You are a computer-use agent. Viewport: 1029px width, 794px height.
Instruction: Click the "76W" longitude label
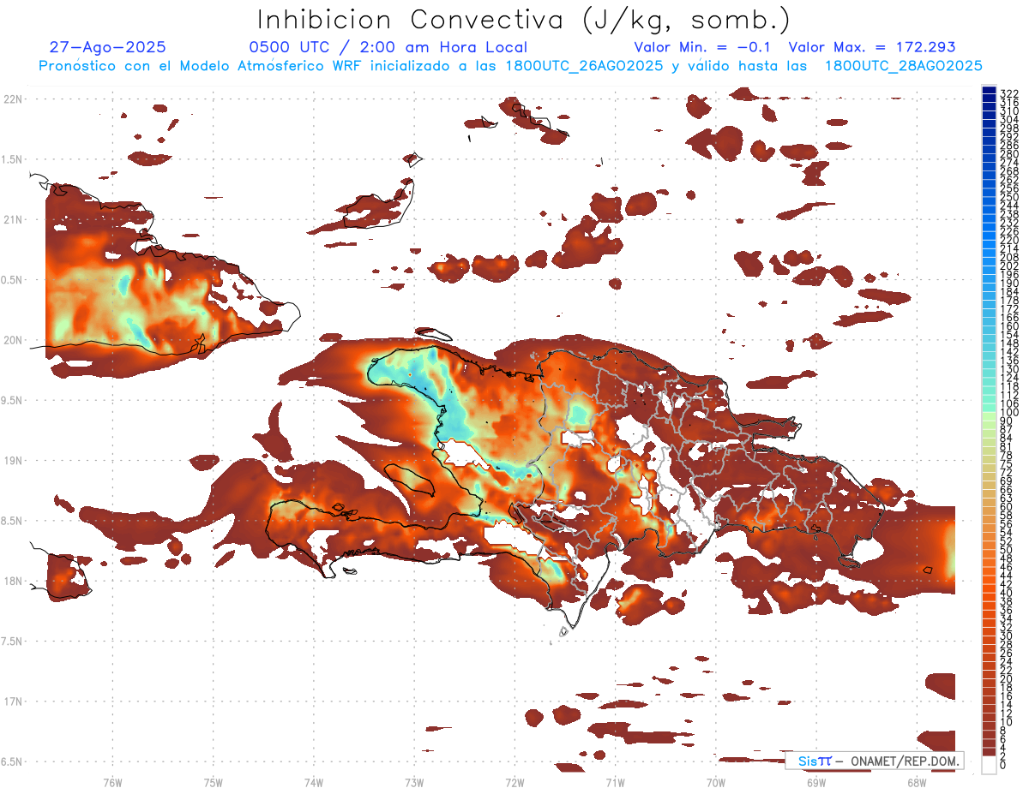(112, 782)
